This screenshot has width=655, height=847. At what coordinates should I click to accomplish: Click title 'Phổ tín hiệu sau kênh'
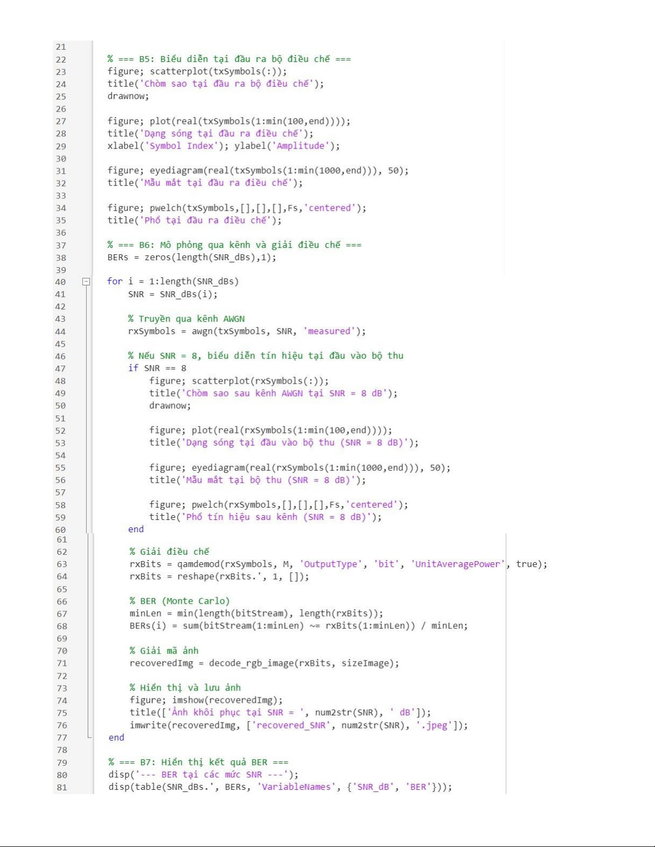[x=266, y=517]
